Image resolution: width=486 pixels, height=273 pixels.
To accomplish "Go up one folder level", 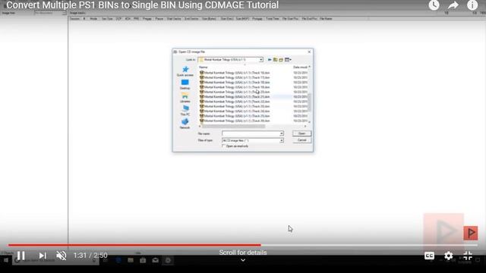I will click(275, 60).
